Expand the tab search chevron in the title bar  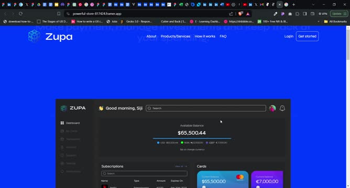point(313,5)
